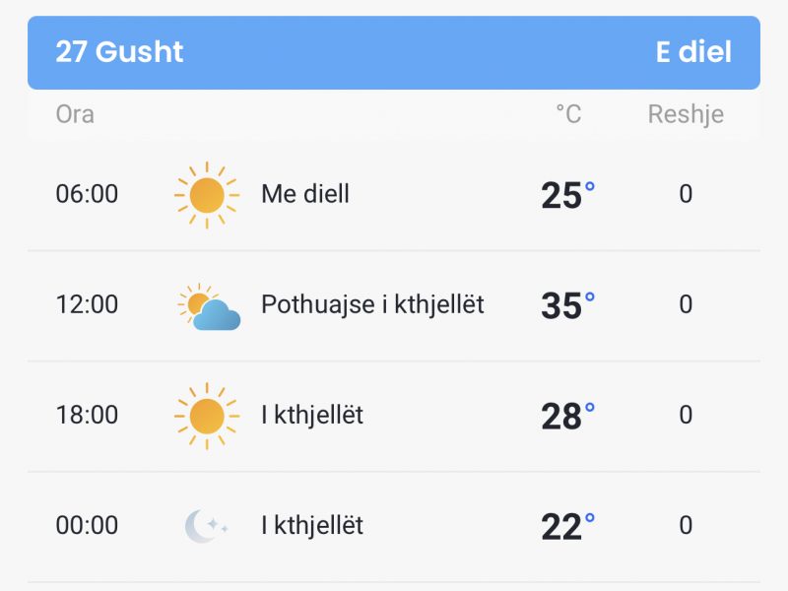This screenshot has width=788, height=591.
Task: Click precipitation value for 00:00
Action: tap(686, 525)
